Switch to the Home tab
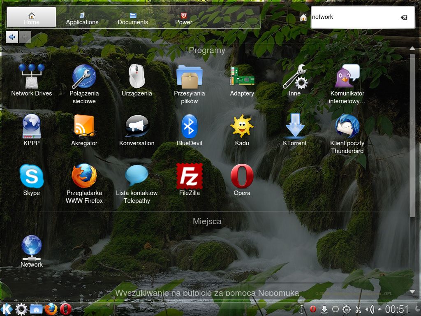This screenshot has width=421, height=316. coord(31,17)
